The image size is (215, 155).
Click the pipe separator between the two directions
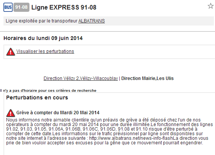coord(120,78)
